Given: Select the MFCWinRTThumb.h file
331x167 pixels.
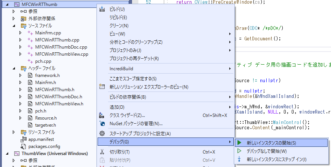Looking at the screenshot, I should [55, 90].
